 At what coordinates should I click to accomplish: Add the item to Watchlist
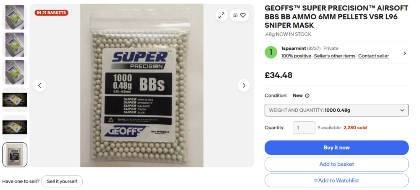tap(336, 180)
